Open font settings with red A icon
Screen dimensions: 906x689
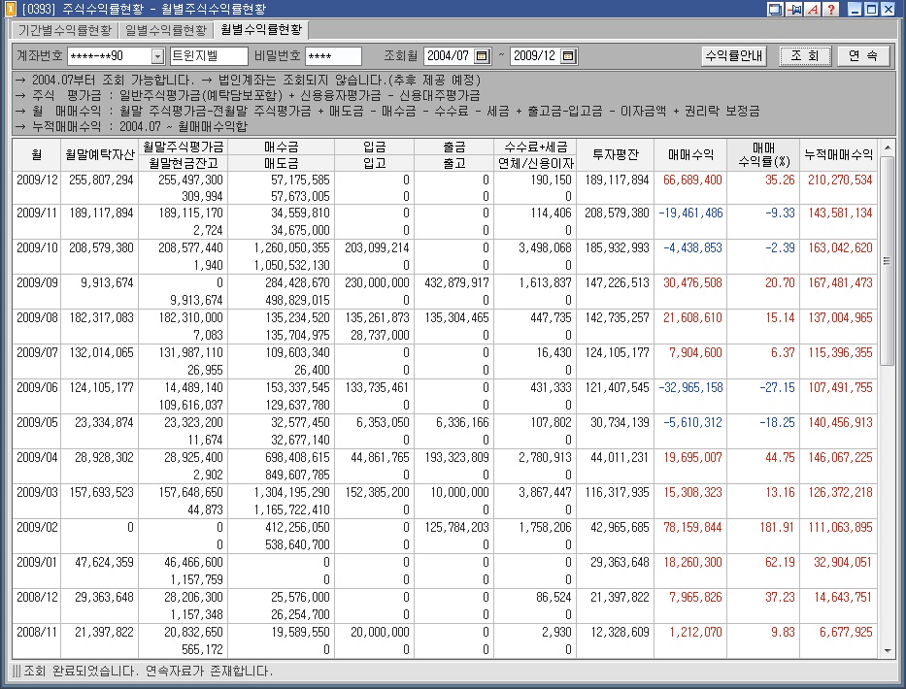811,10
